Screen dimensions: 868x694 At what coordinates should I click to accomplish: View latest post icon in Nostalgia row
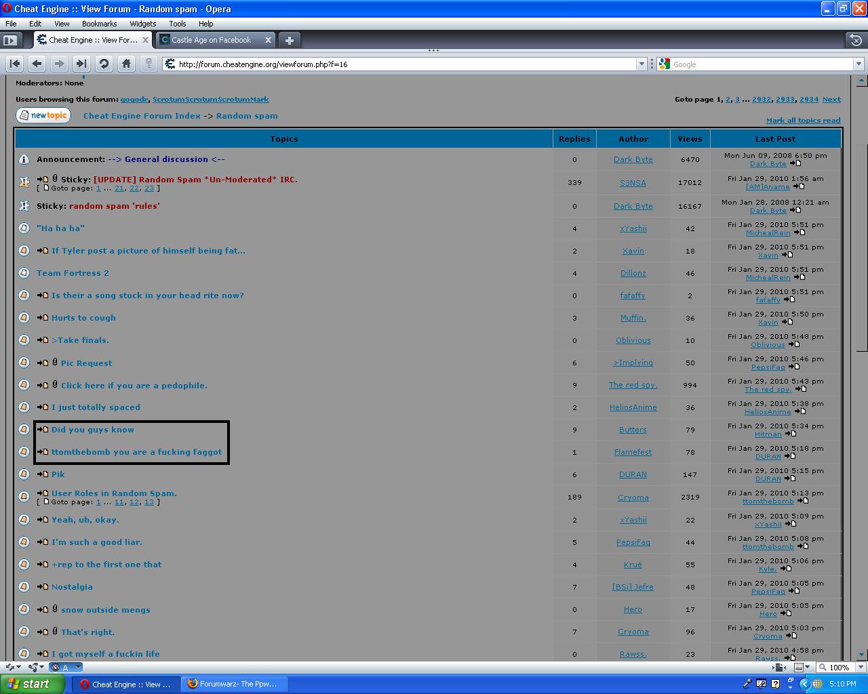pos(794,591)
